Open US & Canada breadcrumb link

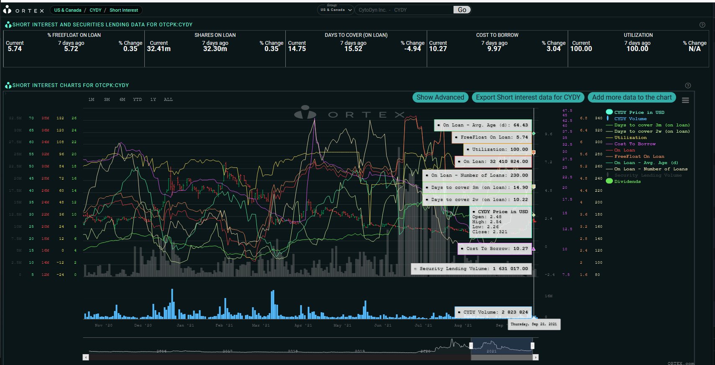click(x=68, y=10)
